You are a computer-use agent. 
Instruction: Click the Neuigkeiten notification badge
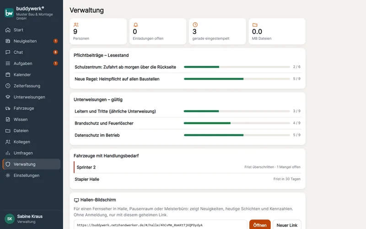(55, 41)
